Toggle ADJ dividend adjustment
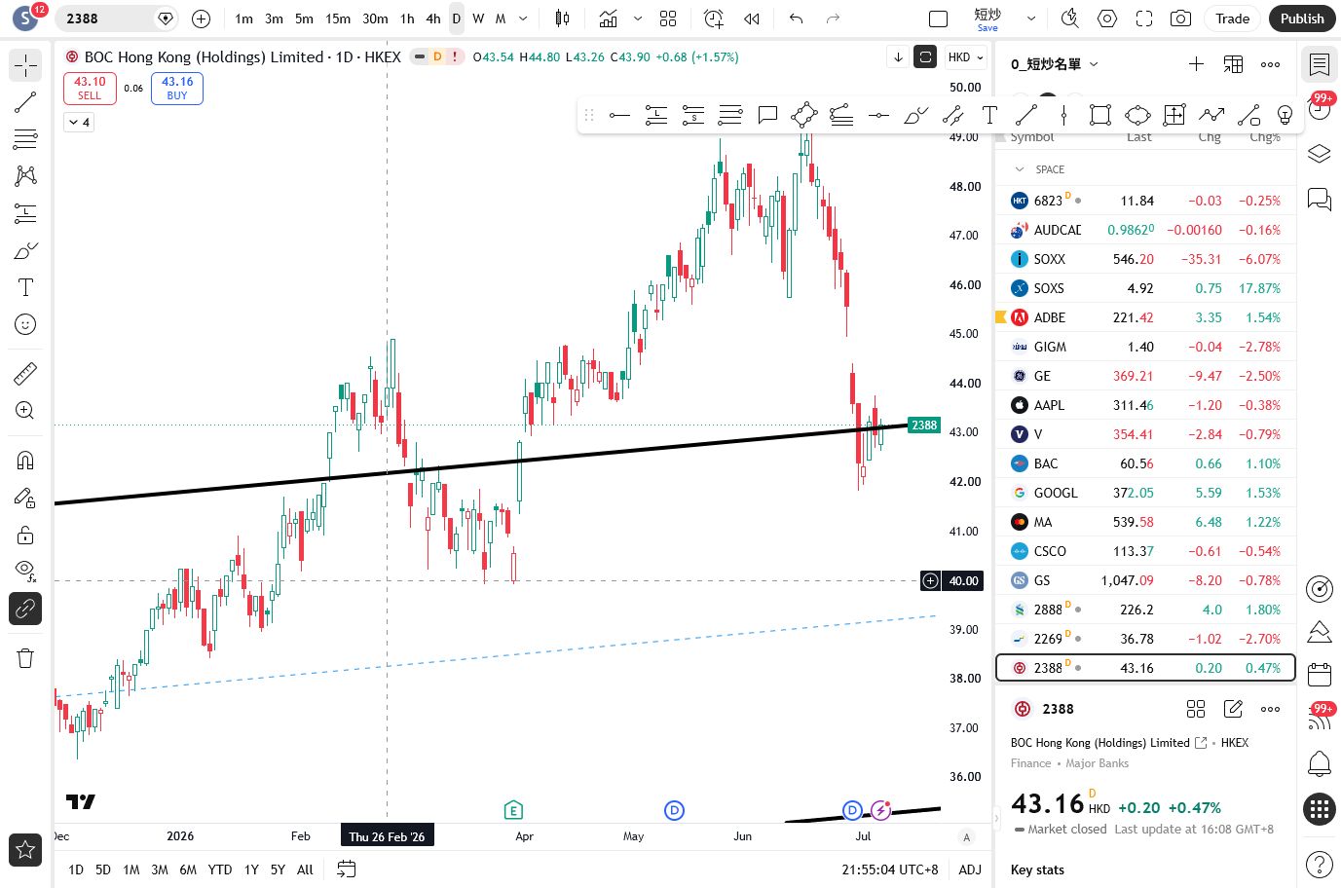The height and width of the screenshot is (888, 1341). pos(970,869)
